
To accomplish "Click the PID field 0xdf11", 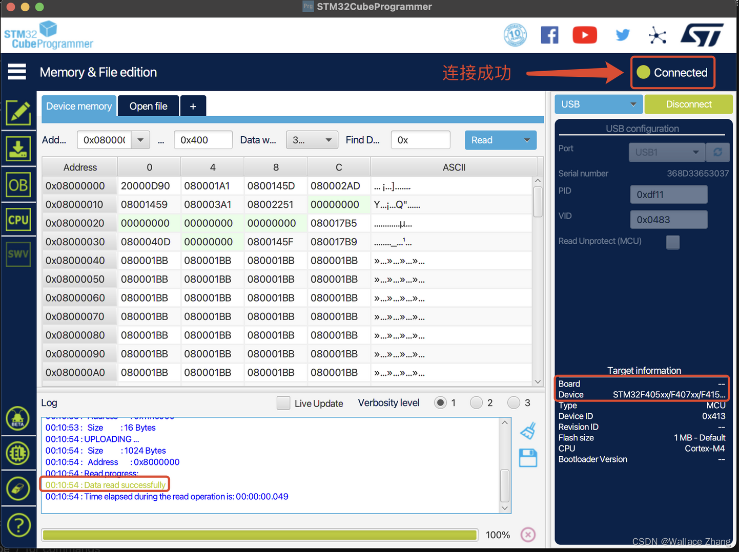I will point(669,195).
